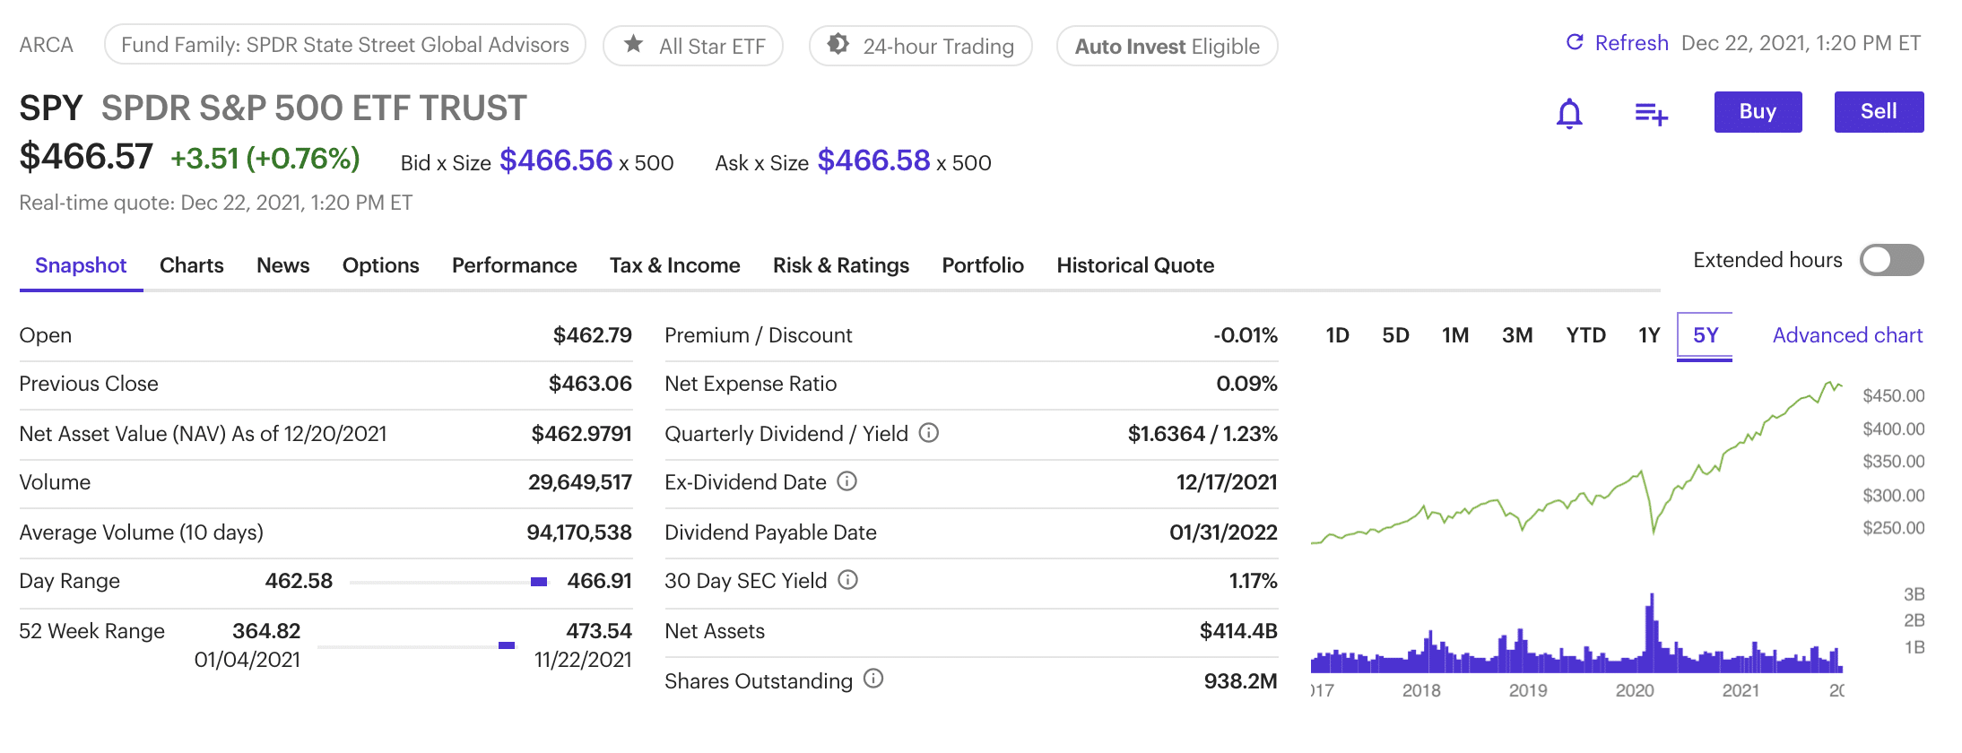This screenshot has width=1962, height=753.
Task: Open the Portfolio tab
Action: coord(983,265)
